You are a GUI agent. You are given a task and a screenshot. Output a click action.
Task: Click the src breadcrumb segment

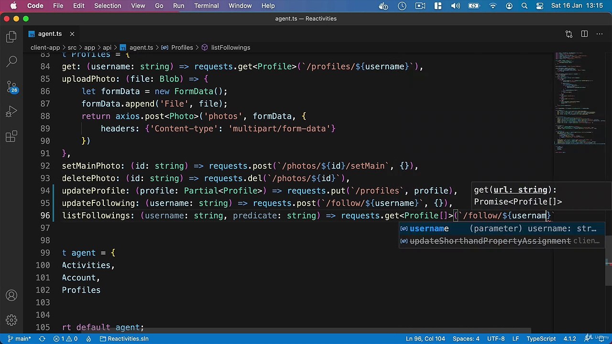[x=72, y=47]
